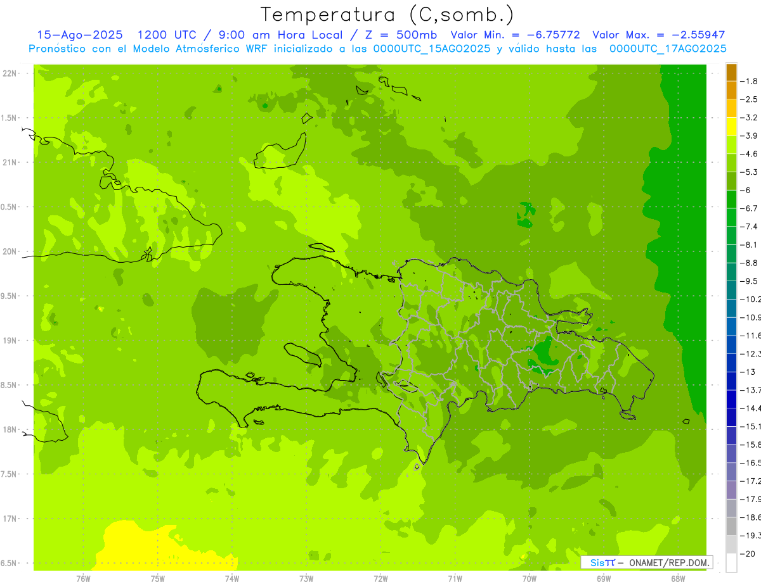The width and height of the screenshot is (761, 587).
Task: Click the '76W' longitude label
Action: tap(83, 579)
